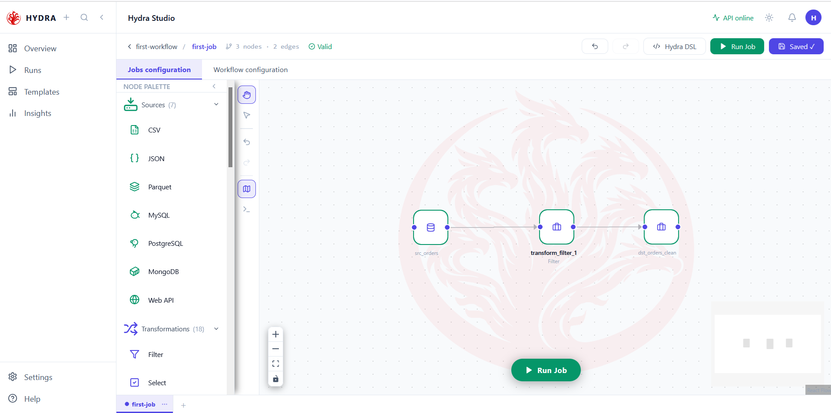Activate the pointer selection tool

247,116
